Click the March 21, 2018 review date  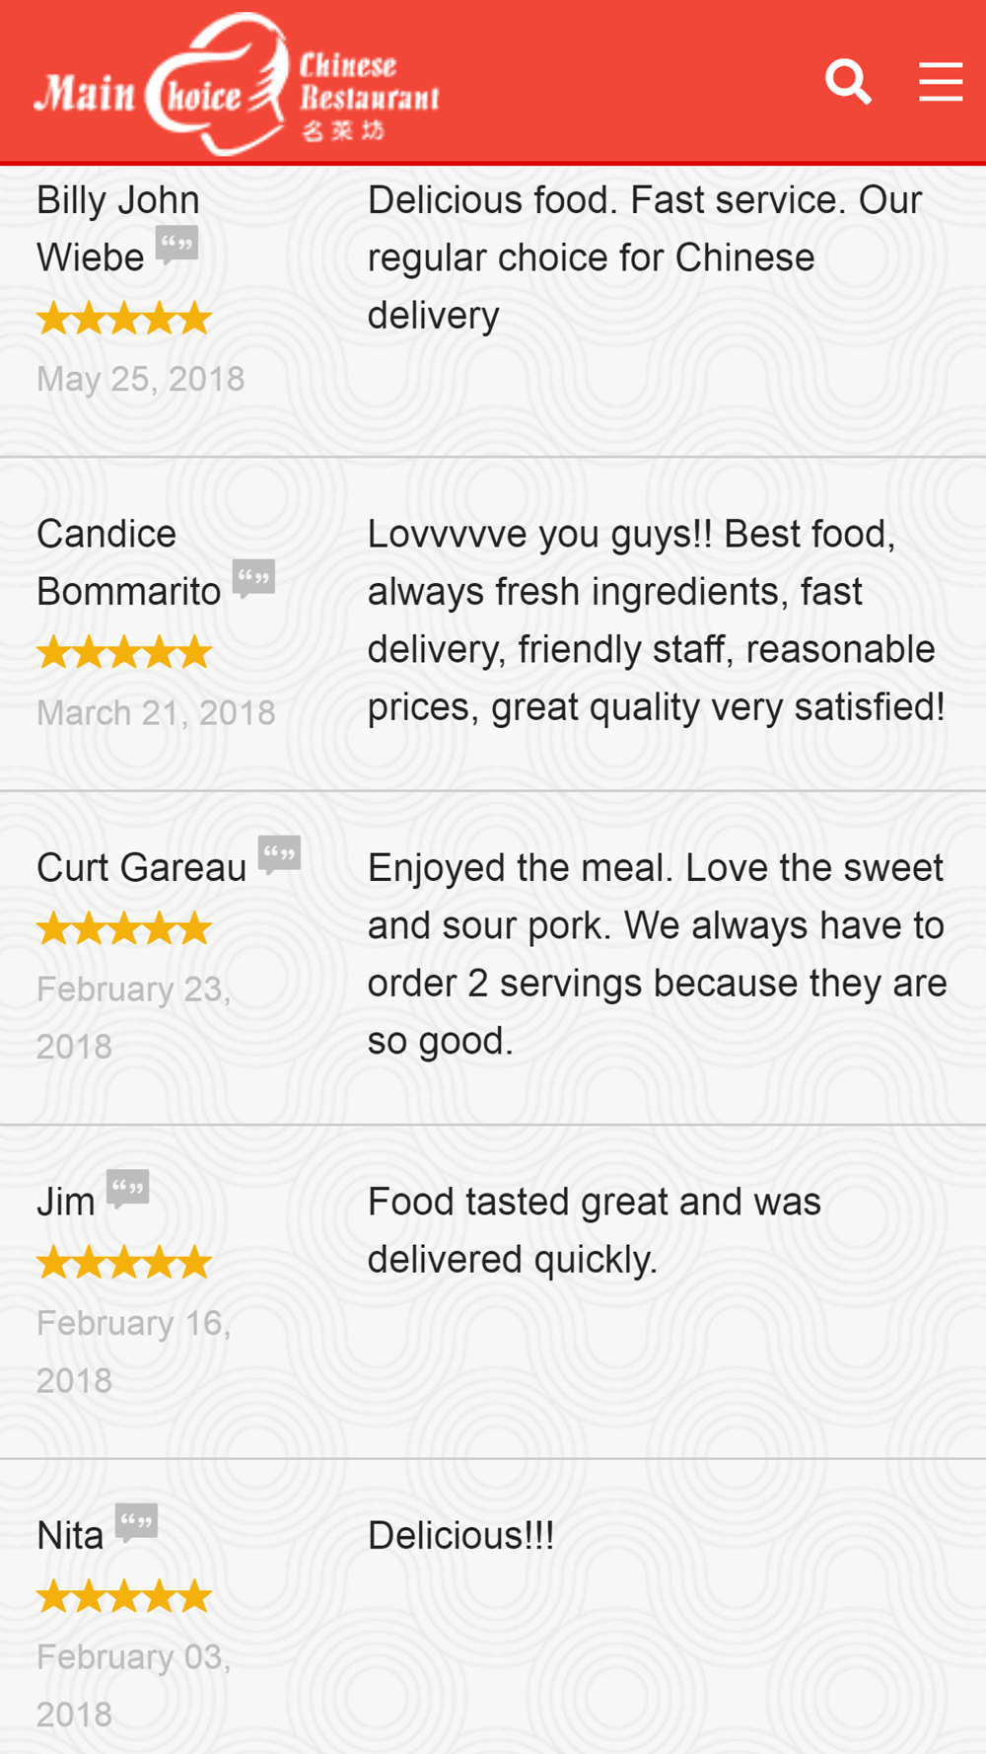(x=156, y=712)
